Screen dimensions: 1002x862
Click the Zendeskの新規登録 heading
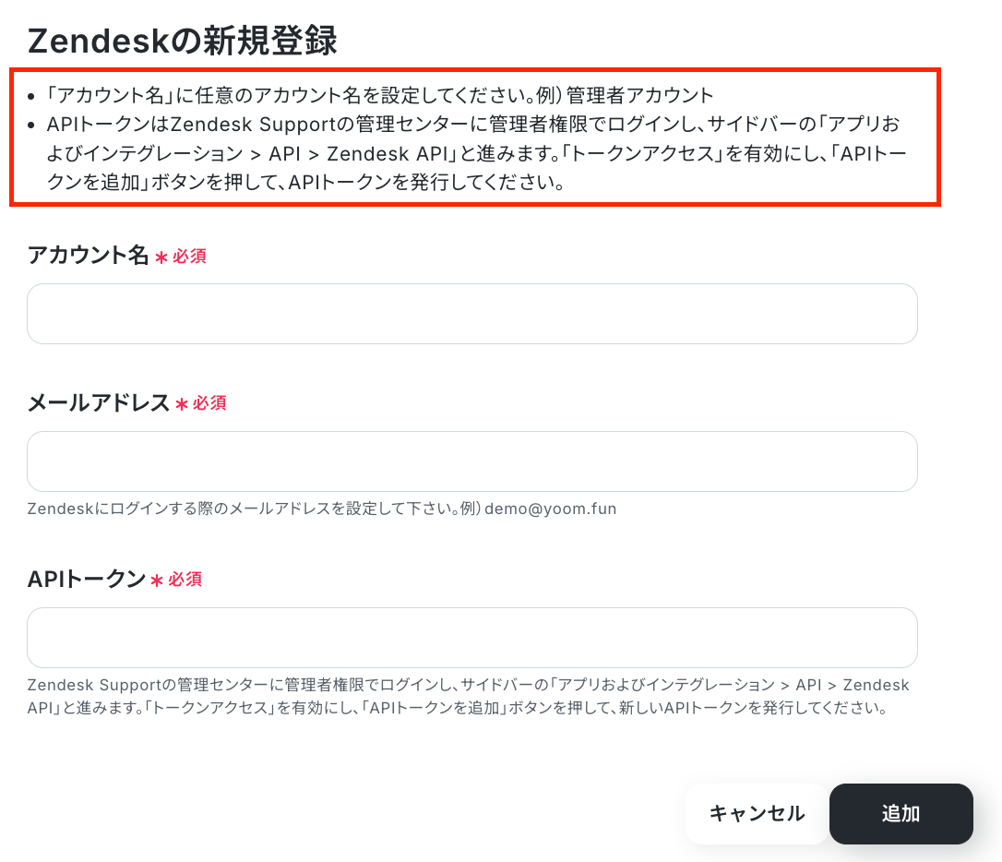(x=182, y=41)
